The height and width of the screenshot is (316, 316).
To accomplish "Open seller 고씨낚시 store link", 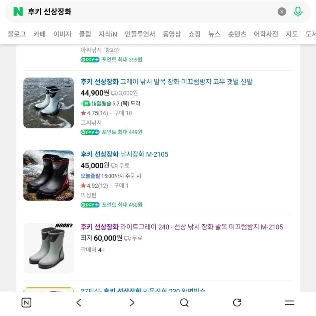I will tap(91, 123).
